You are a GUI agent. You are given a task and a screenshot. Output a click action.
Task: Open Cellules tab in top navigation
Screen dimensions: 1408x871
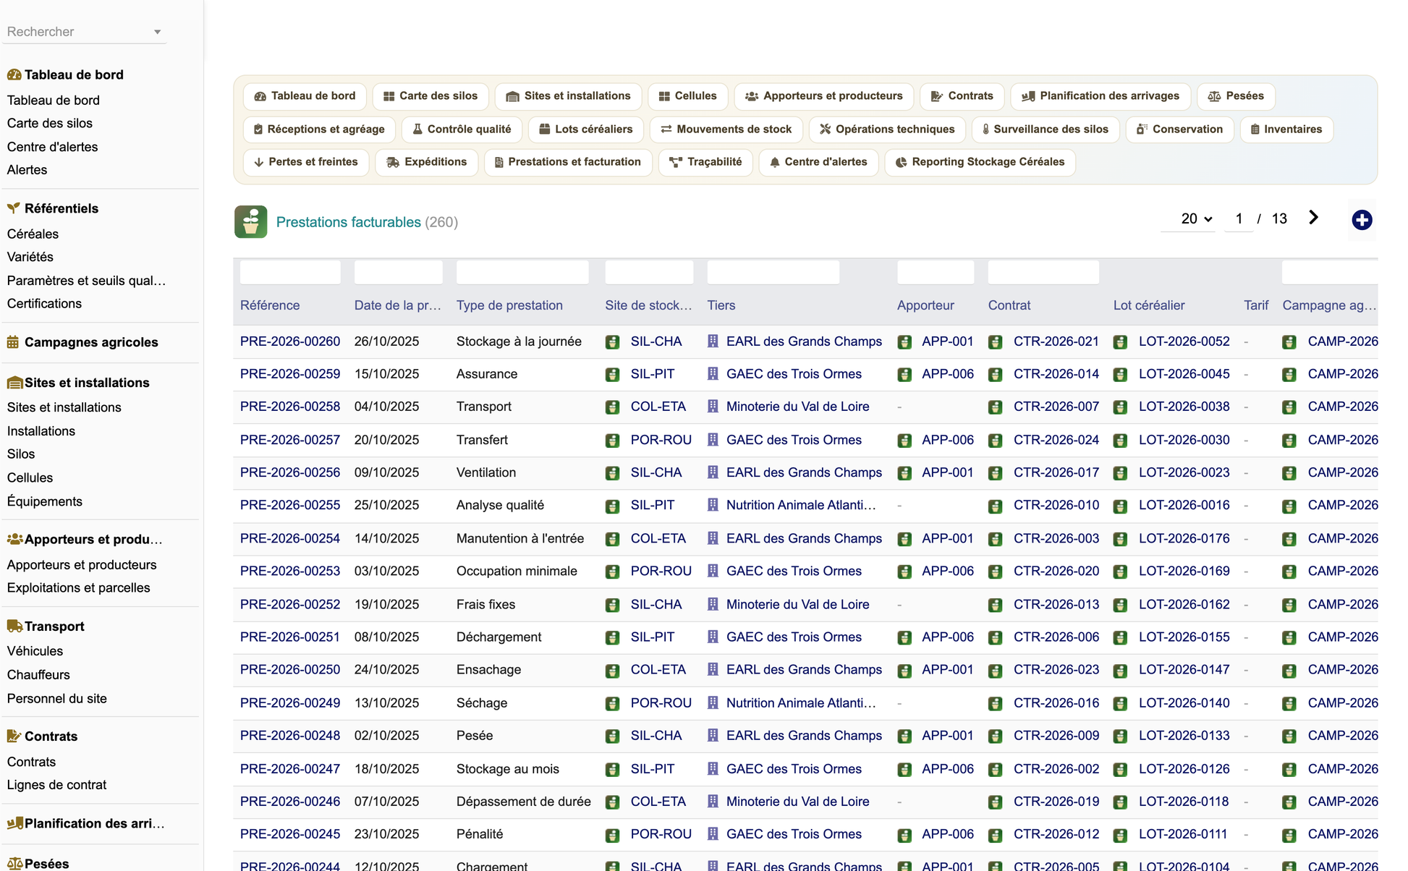click(x=687, y=96)
